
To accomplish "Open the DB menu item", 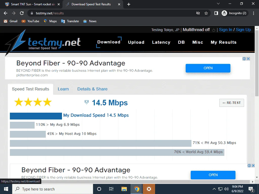I will click(181, 42).
